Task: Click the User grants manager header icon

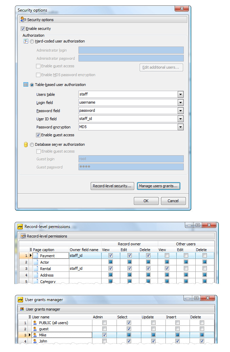Action: (x=22, y=309)
